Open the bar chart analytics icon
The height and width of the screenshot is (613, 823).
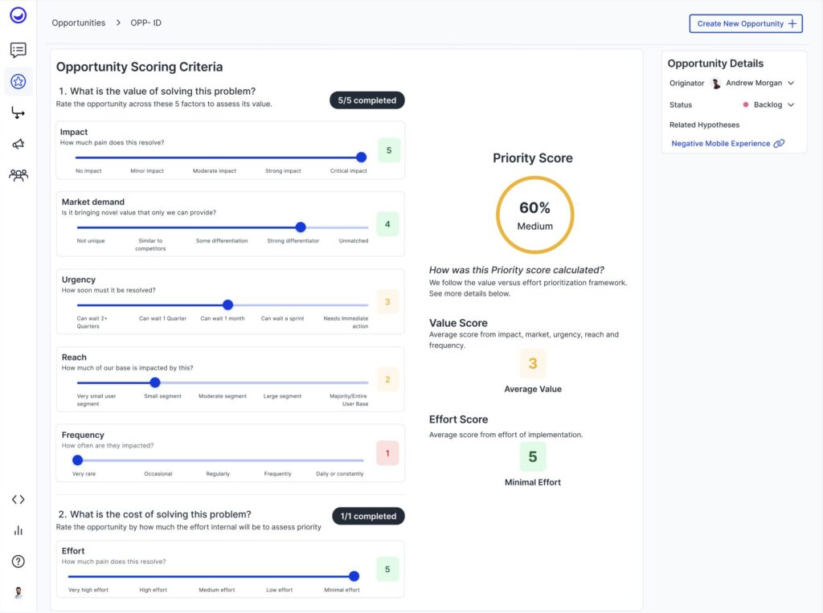point(18,530)
